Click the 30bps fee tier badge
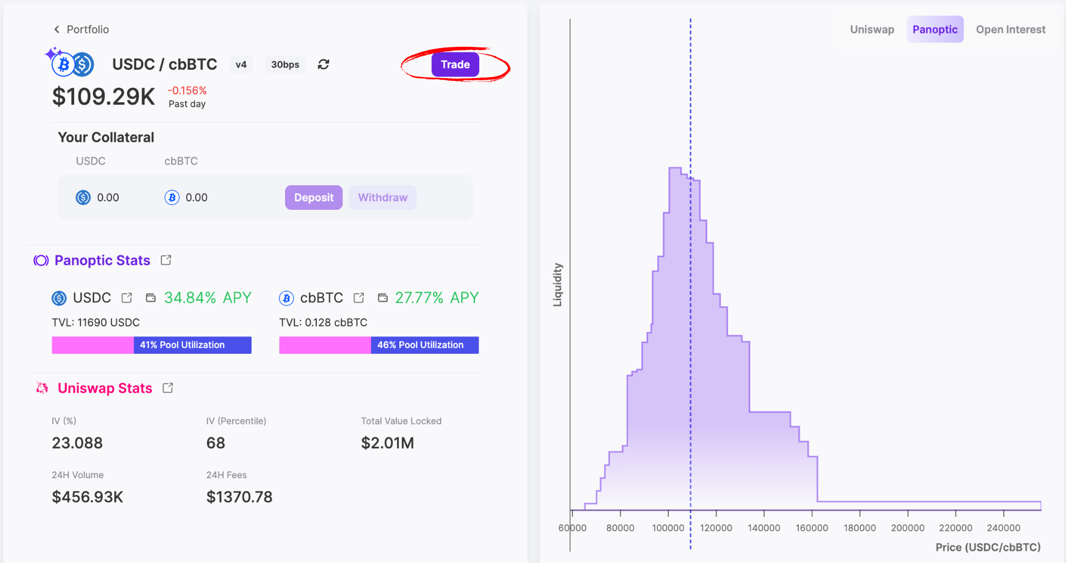 [x=285, y=65]
